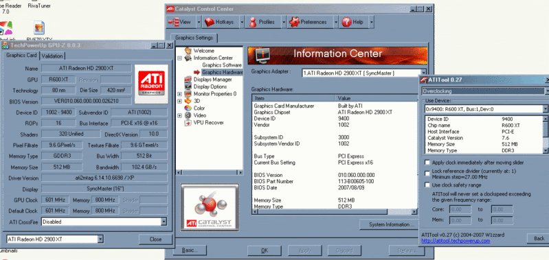The width and height of the screenshot is (549, 260).
Task: Open the atitool.techpowerup.com link
Action: [456, 241]
